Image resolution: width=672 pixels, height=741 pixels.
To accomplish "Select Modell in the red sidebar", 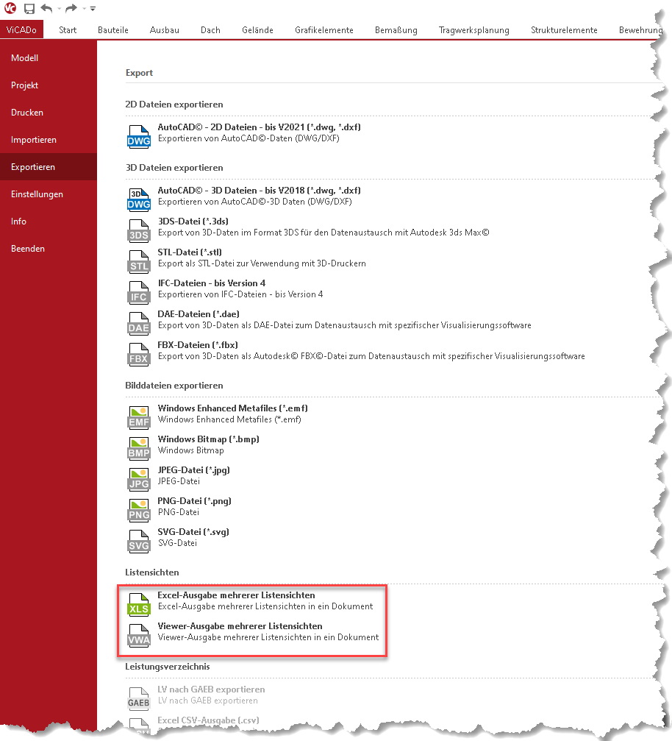I will point(49,58).
